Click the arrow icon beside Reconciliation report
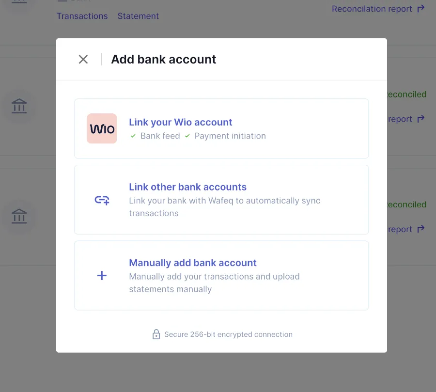The height and width of the screenshot is (392, 436). pos(421,8)
